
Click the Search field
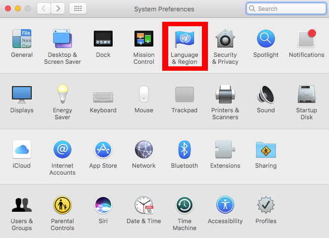(286, 8)
